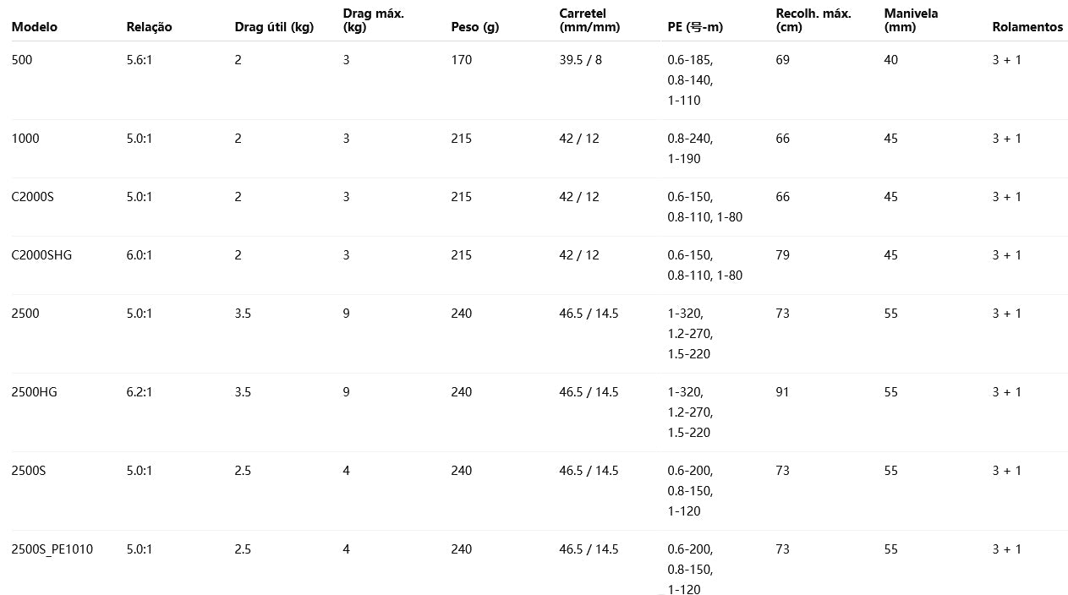
Task: Select the C2000SHG model cell
Action: tap(41, 255)
